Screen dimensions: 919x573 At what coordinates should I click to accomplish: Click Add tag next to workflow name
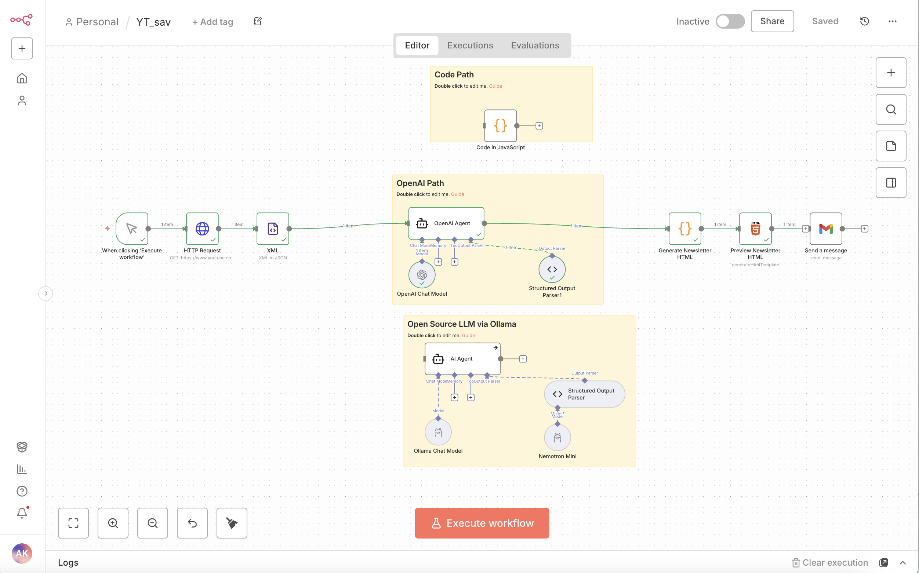(213, 22)
